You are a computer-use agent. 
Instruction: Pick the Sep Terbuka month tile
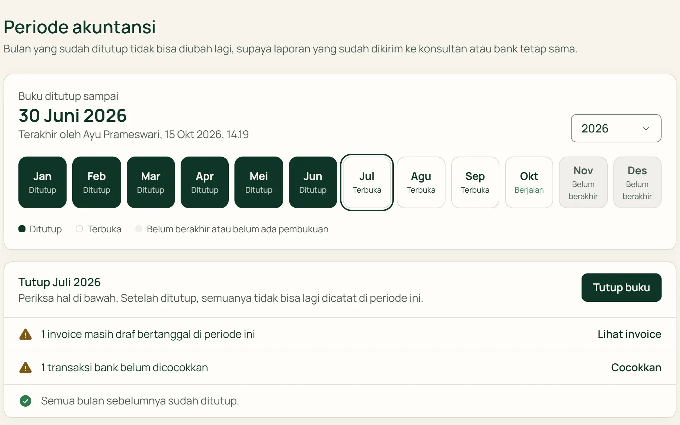pos(475,182)
